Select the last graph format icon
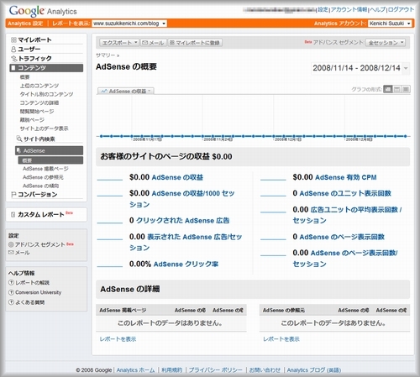Viewport: 420px width, 377px height. (406, 89)
